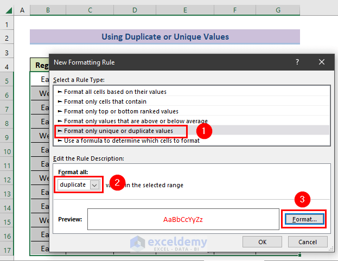
Task: Select column G header
Action: (x=278, y=10)
